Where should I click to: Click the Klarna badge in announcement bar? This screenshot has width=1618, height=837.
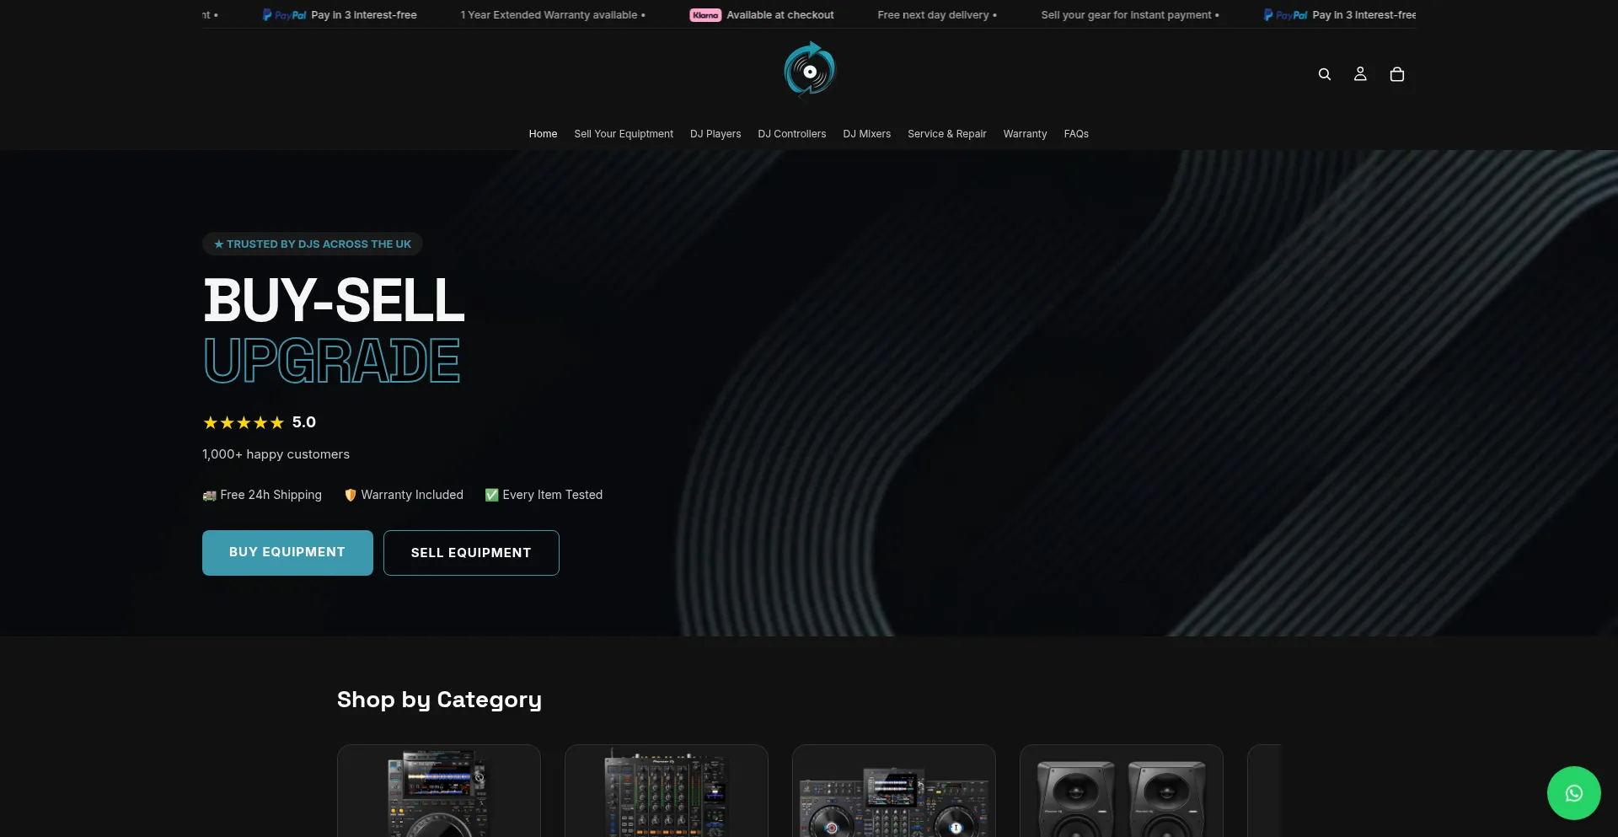(x=705, y=15)
